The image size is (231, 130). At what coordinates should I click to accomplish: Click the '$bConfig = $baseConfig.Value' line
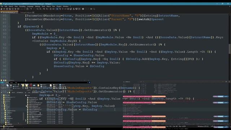click(x=79, y=55)
